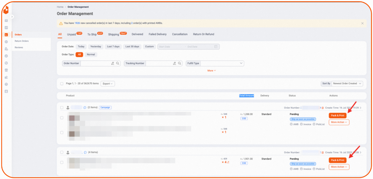Image resolution: width=373 pixels, height=179 pixels.
Task: Print PickList for the first order
Action: 319,124
